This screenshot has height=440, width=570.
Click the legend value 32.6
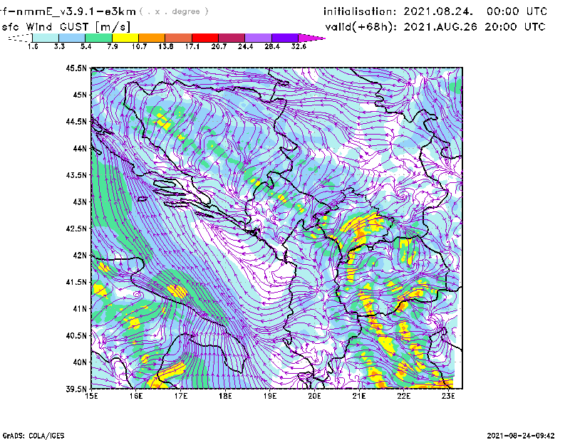pyautogui.click(x=299, y=46)
